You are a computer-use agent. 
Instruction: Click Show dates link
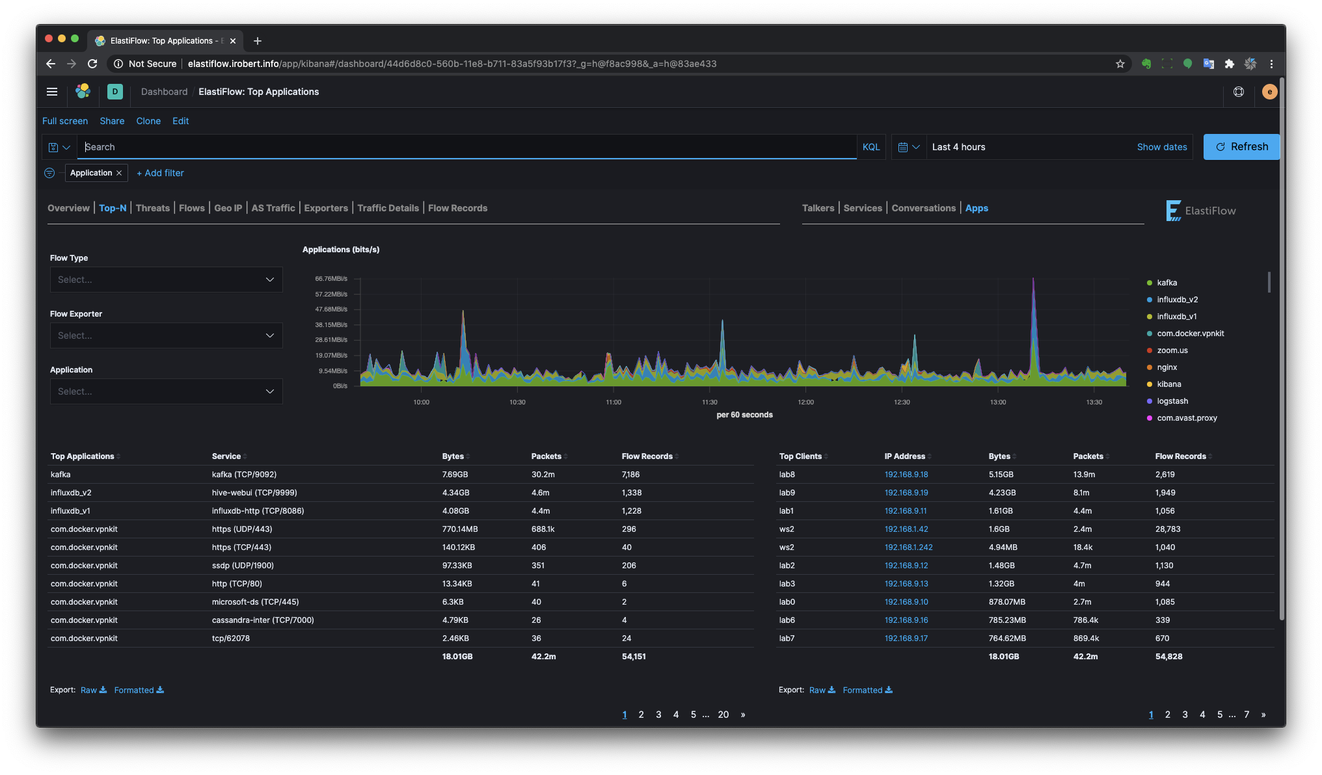[x=1162, y=147]
